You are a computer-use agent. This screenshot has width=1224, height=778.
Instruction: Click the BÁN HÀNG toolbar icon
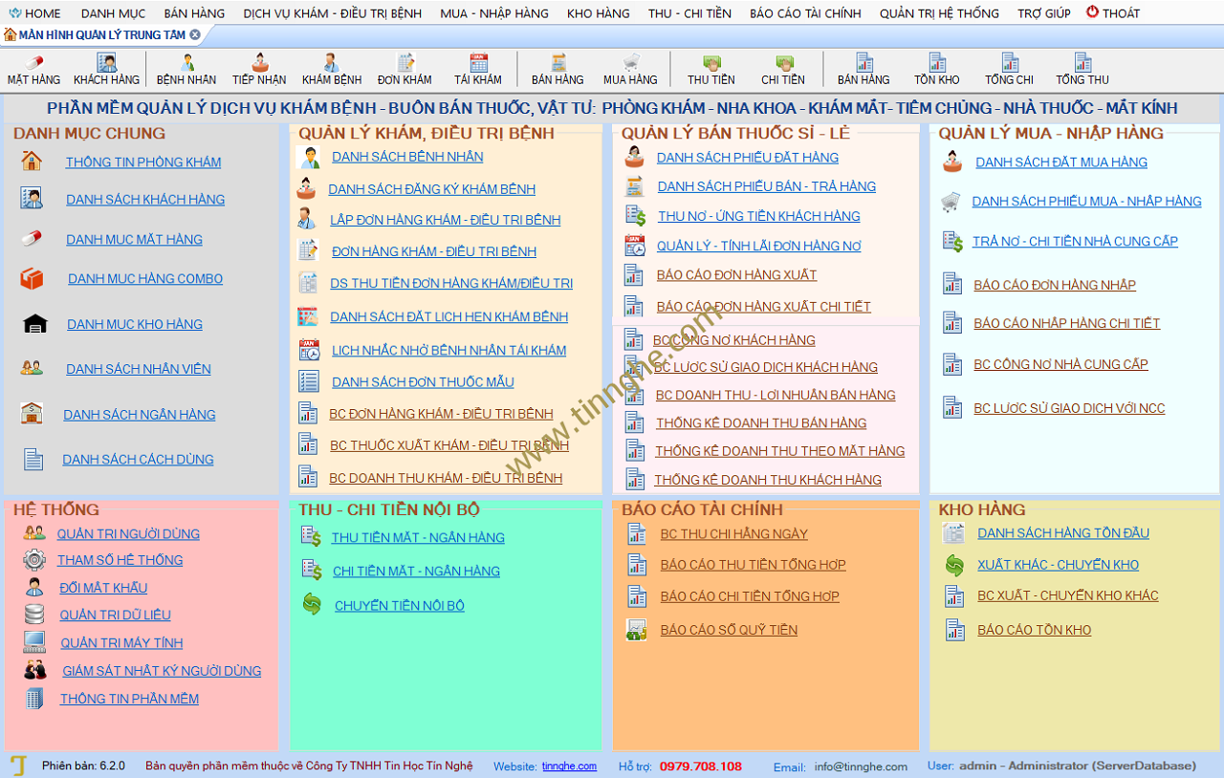557,70
